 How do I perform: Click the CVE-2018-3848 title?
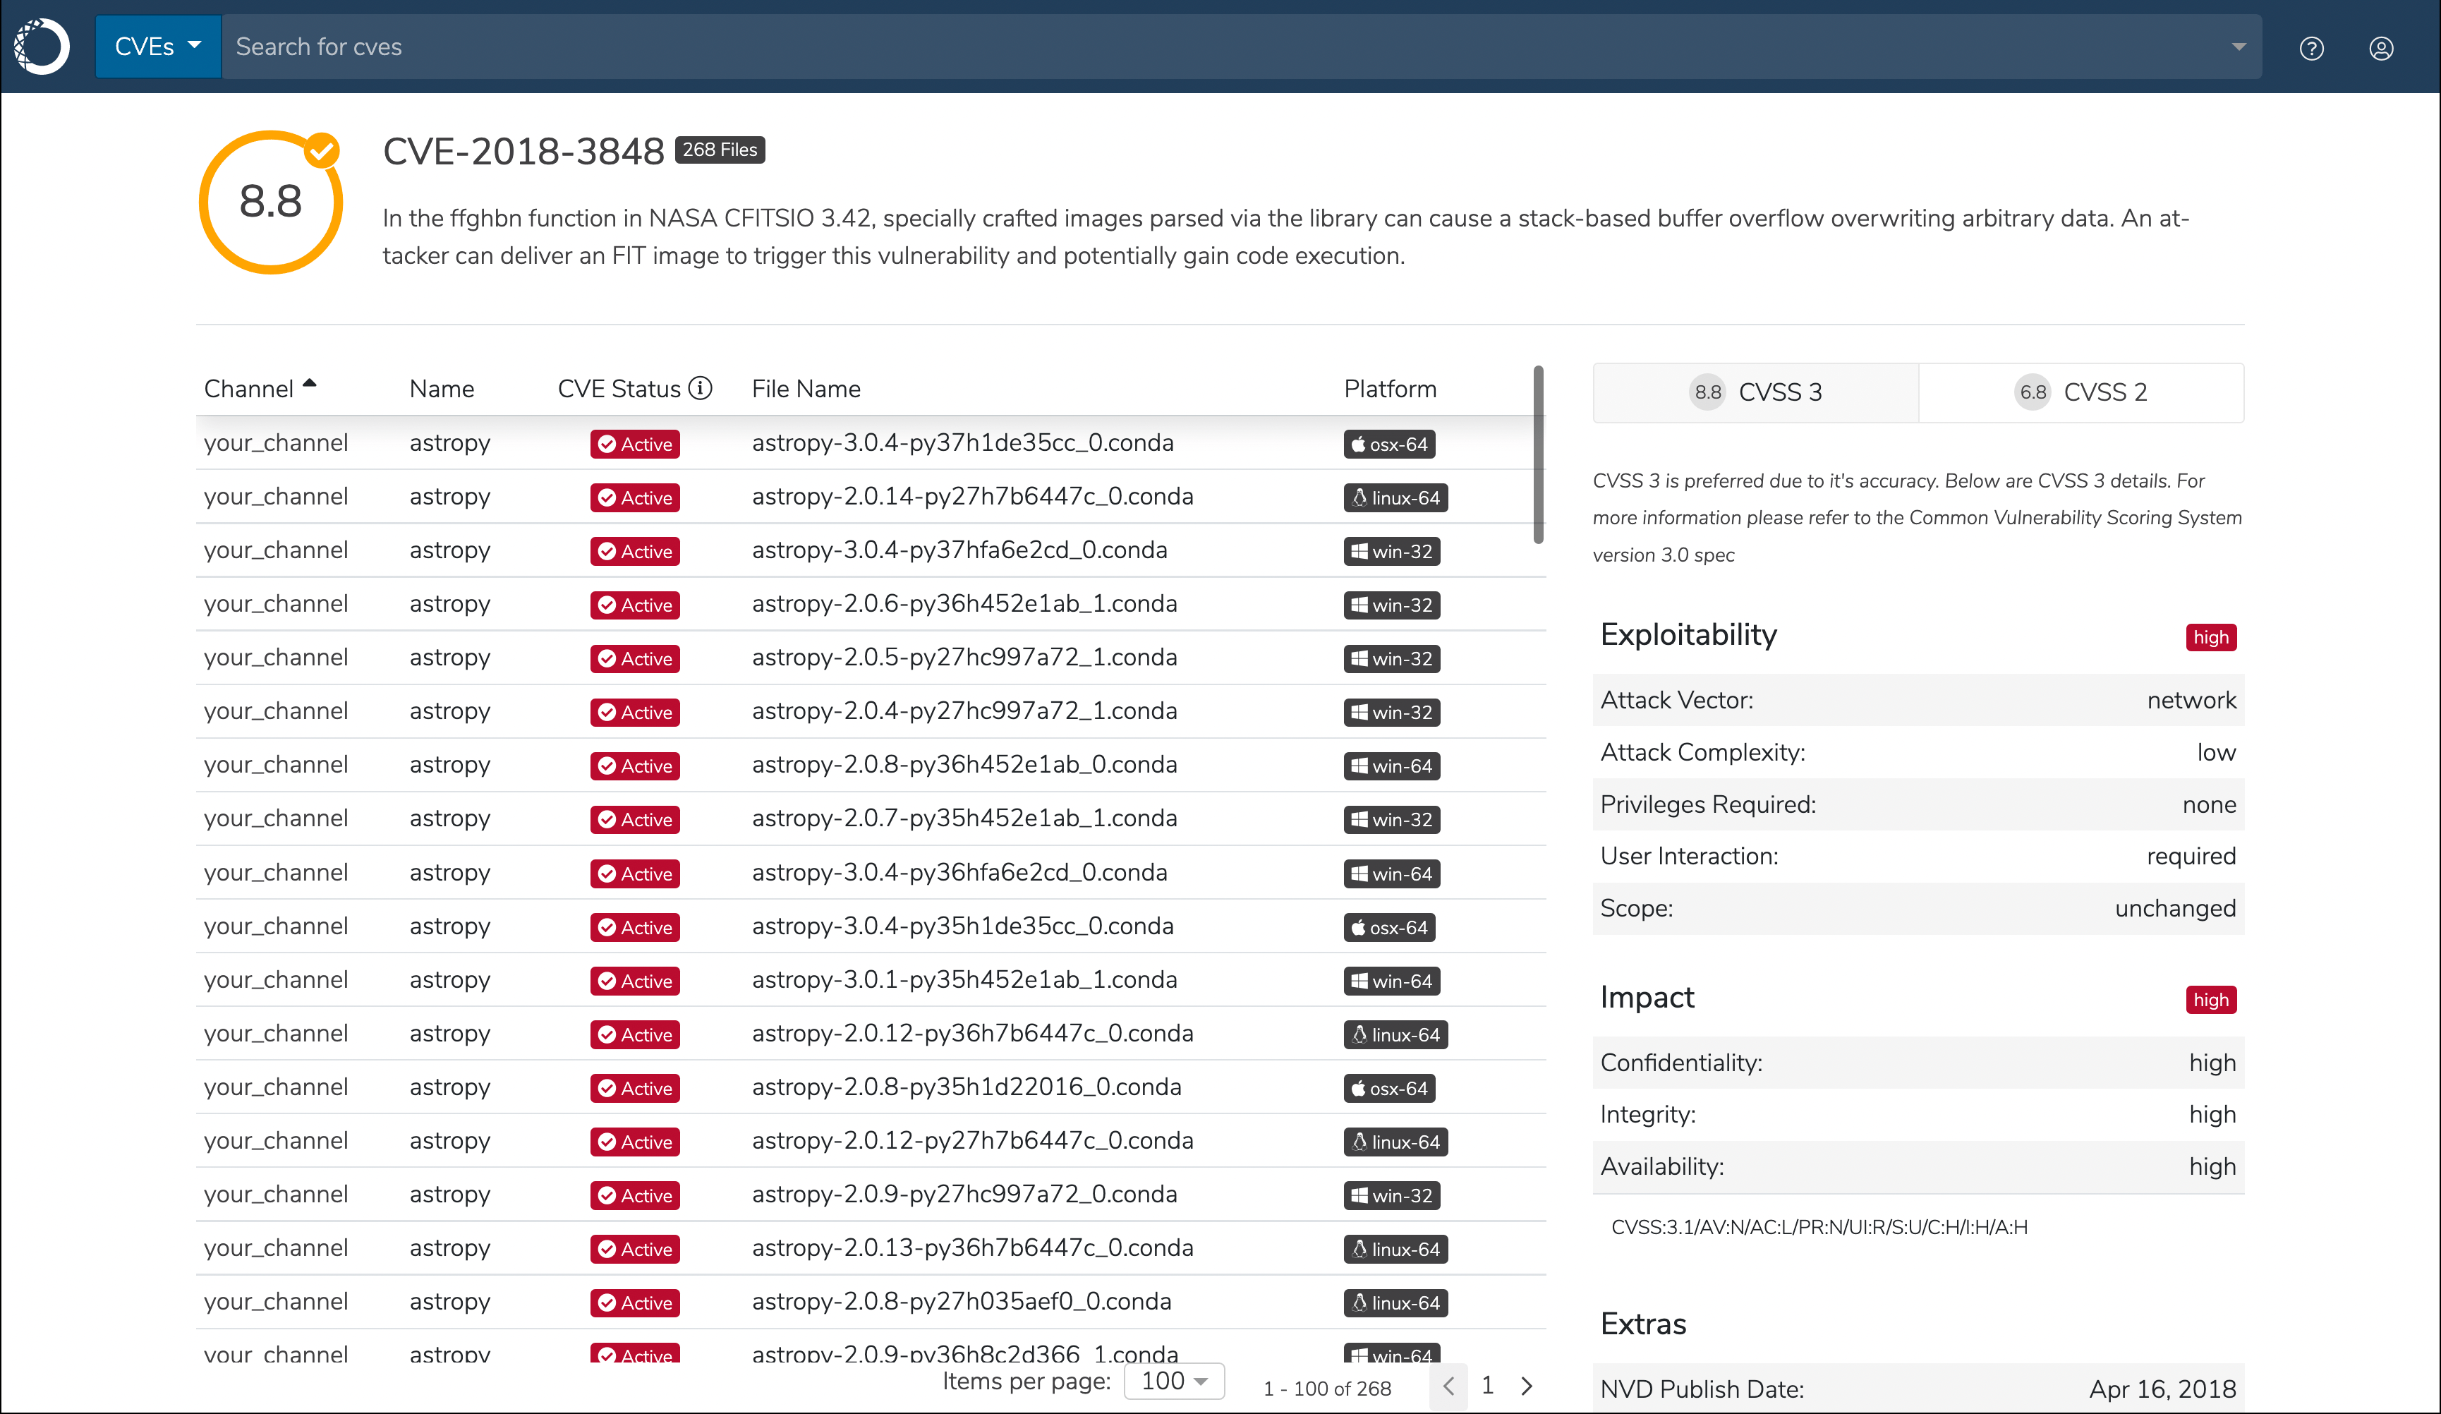point(523,151)
